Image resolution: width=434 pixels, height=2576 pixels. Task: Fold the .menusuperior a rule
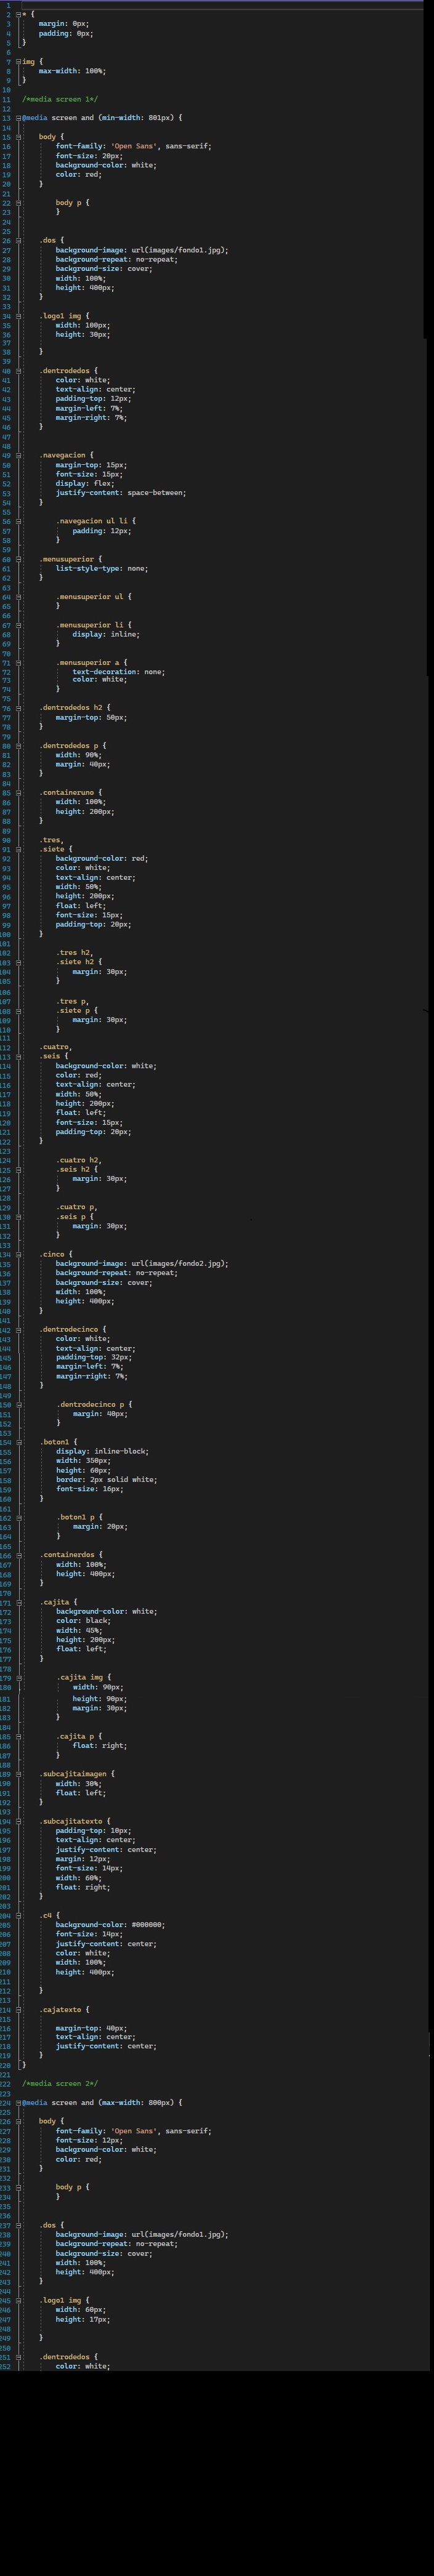[18, 662]
